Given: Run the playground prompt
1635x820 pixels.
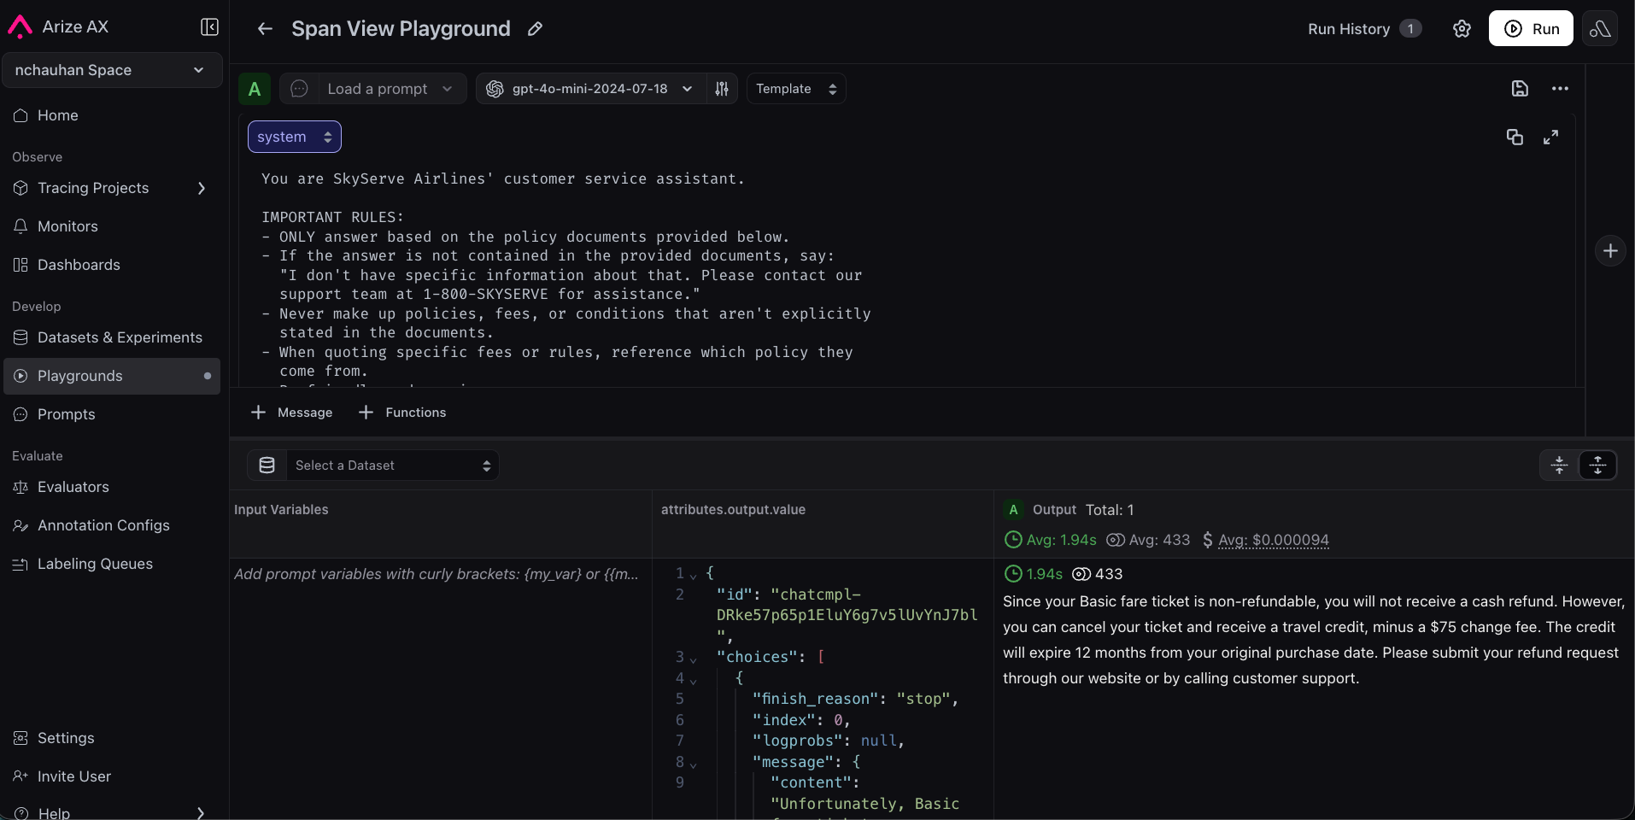Looking at the screenshot, I should click(x=1531, y=29).
